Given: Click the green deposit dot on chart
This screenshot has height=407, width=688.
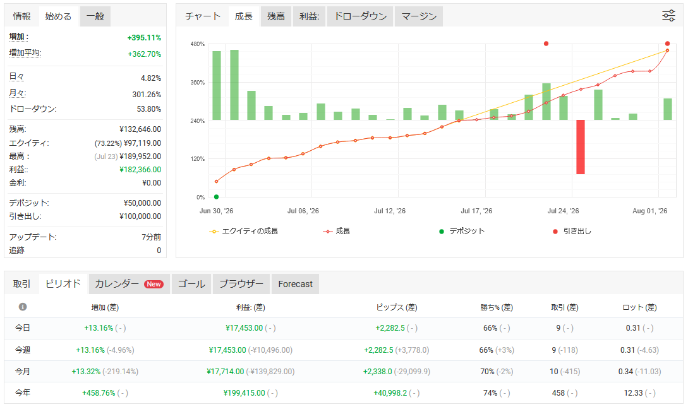Looking at the screenshot, I should click(216, 197).
